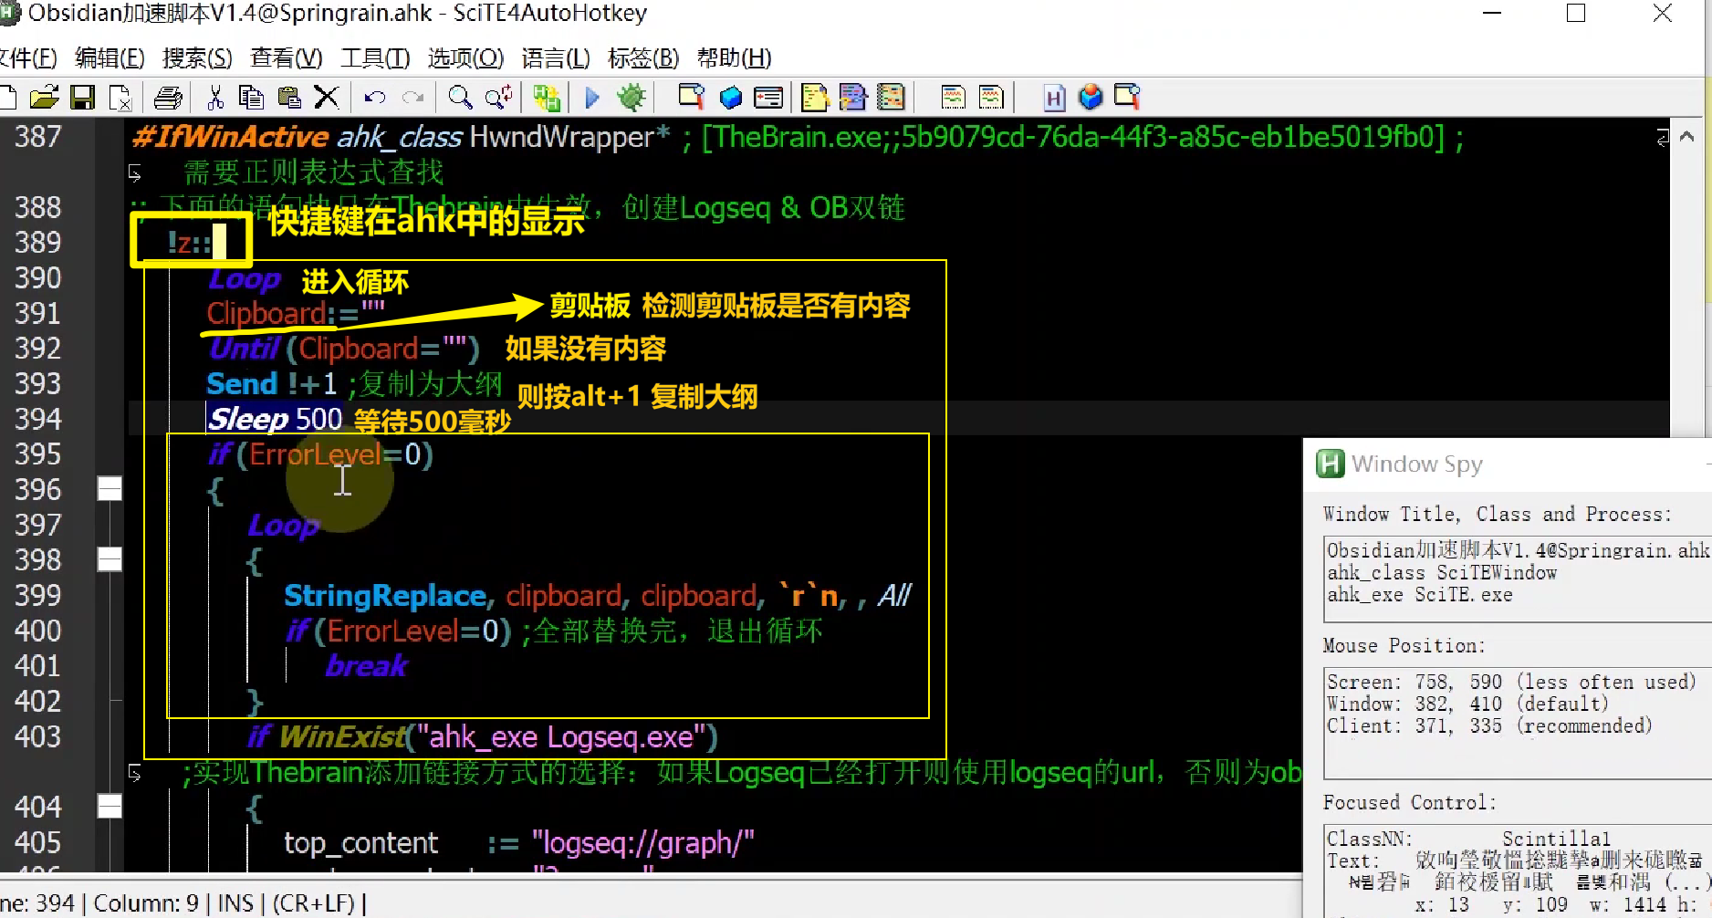Image resolution: width=1712 pixels, height=918 pixels.
Task: Click the yellow notes toolbar icon
Action: click(815, 97)
